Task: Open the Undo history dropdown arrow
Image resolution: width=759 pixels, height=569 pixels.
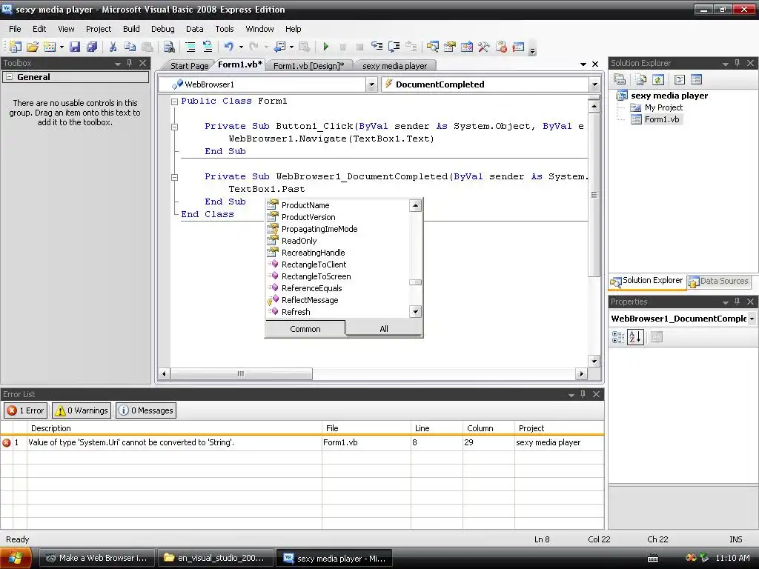Action: coord(241,47)
